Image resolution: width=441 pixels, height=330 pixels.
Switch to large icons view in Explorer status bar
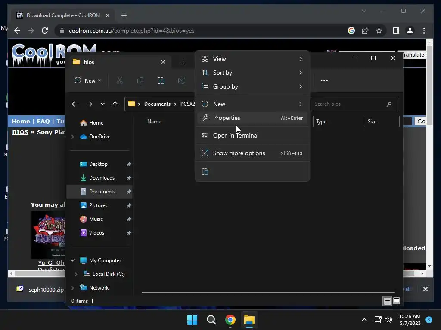[397, 301]
